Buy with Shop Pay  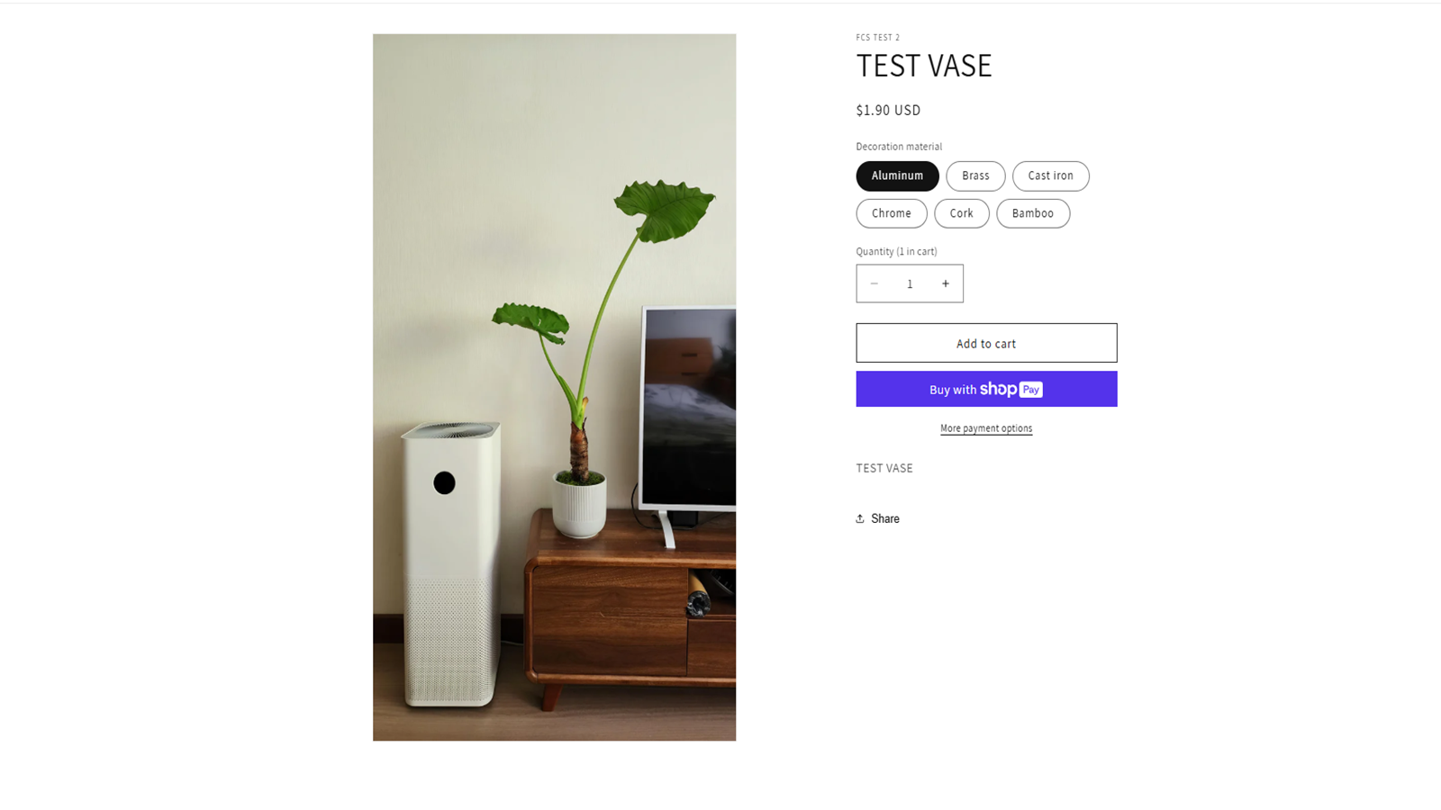coord(986,389)
